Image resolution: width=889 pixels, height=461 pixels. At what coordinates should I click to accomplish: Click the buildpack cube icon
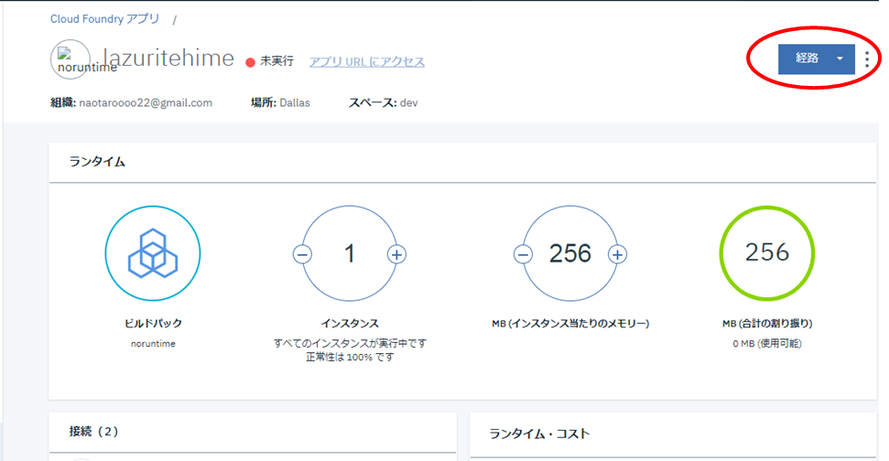click(x=153, y=253)
